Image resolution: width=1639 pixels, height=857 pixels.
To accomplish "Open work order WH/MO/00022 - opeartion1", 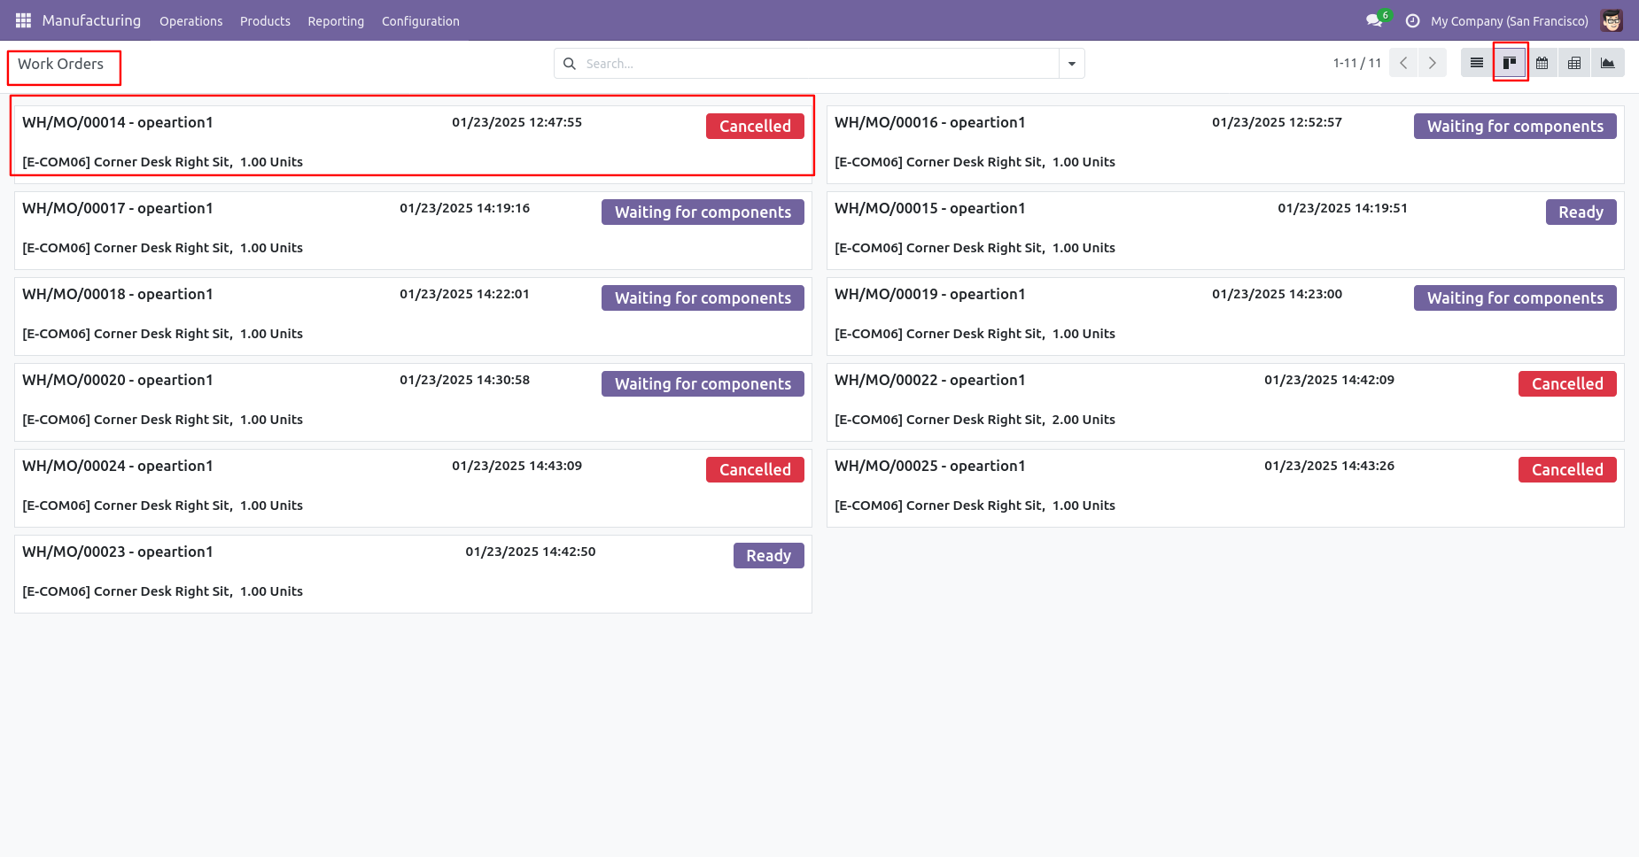I will (1225, 402).
